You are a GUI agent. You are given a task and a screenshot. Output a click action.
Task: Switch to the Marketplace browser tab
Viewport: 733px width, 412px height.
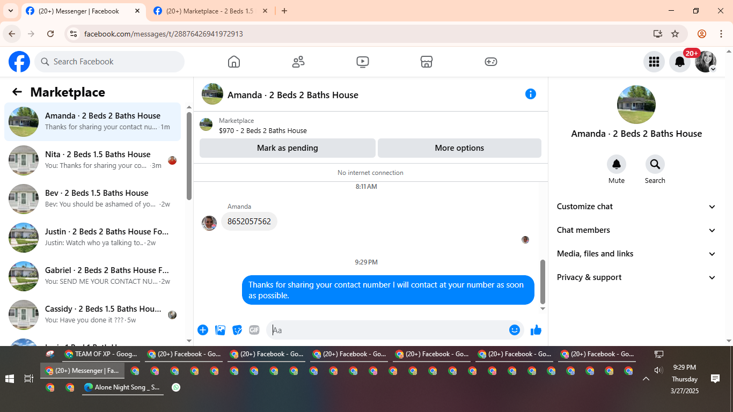(x=211, y=11)
